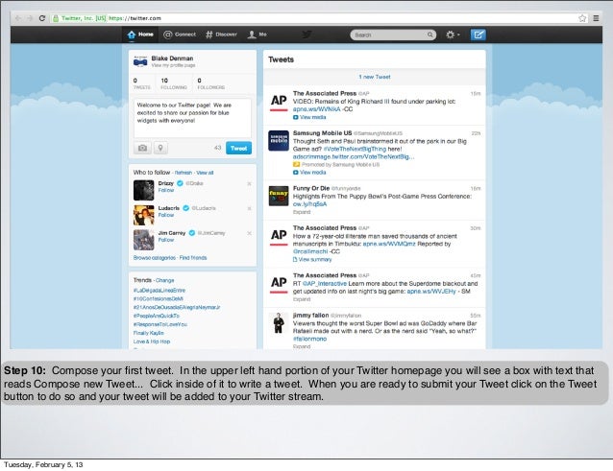The width and height of the screenshot is (613, 471).
Task: Open the 0 Tweets count
Action: point(141,83)
